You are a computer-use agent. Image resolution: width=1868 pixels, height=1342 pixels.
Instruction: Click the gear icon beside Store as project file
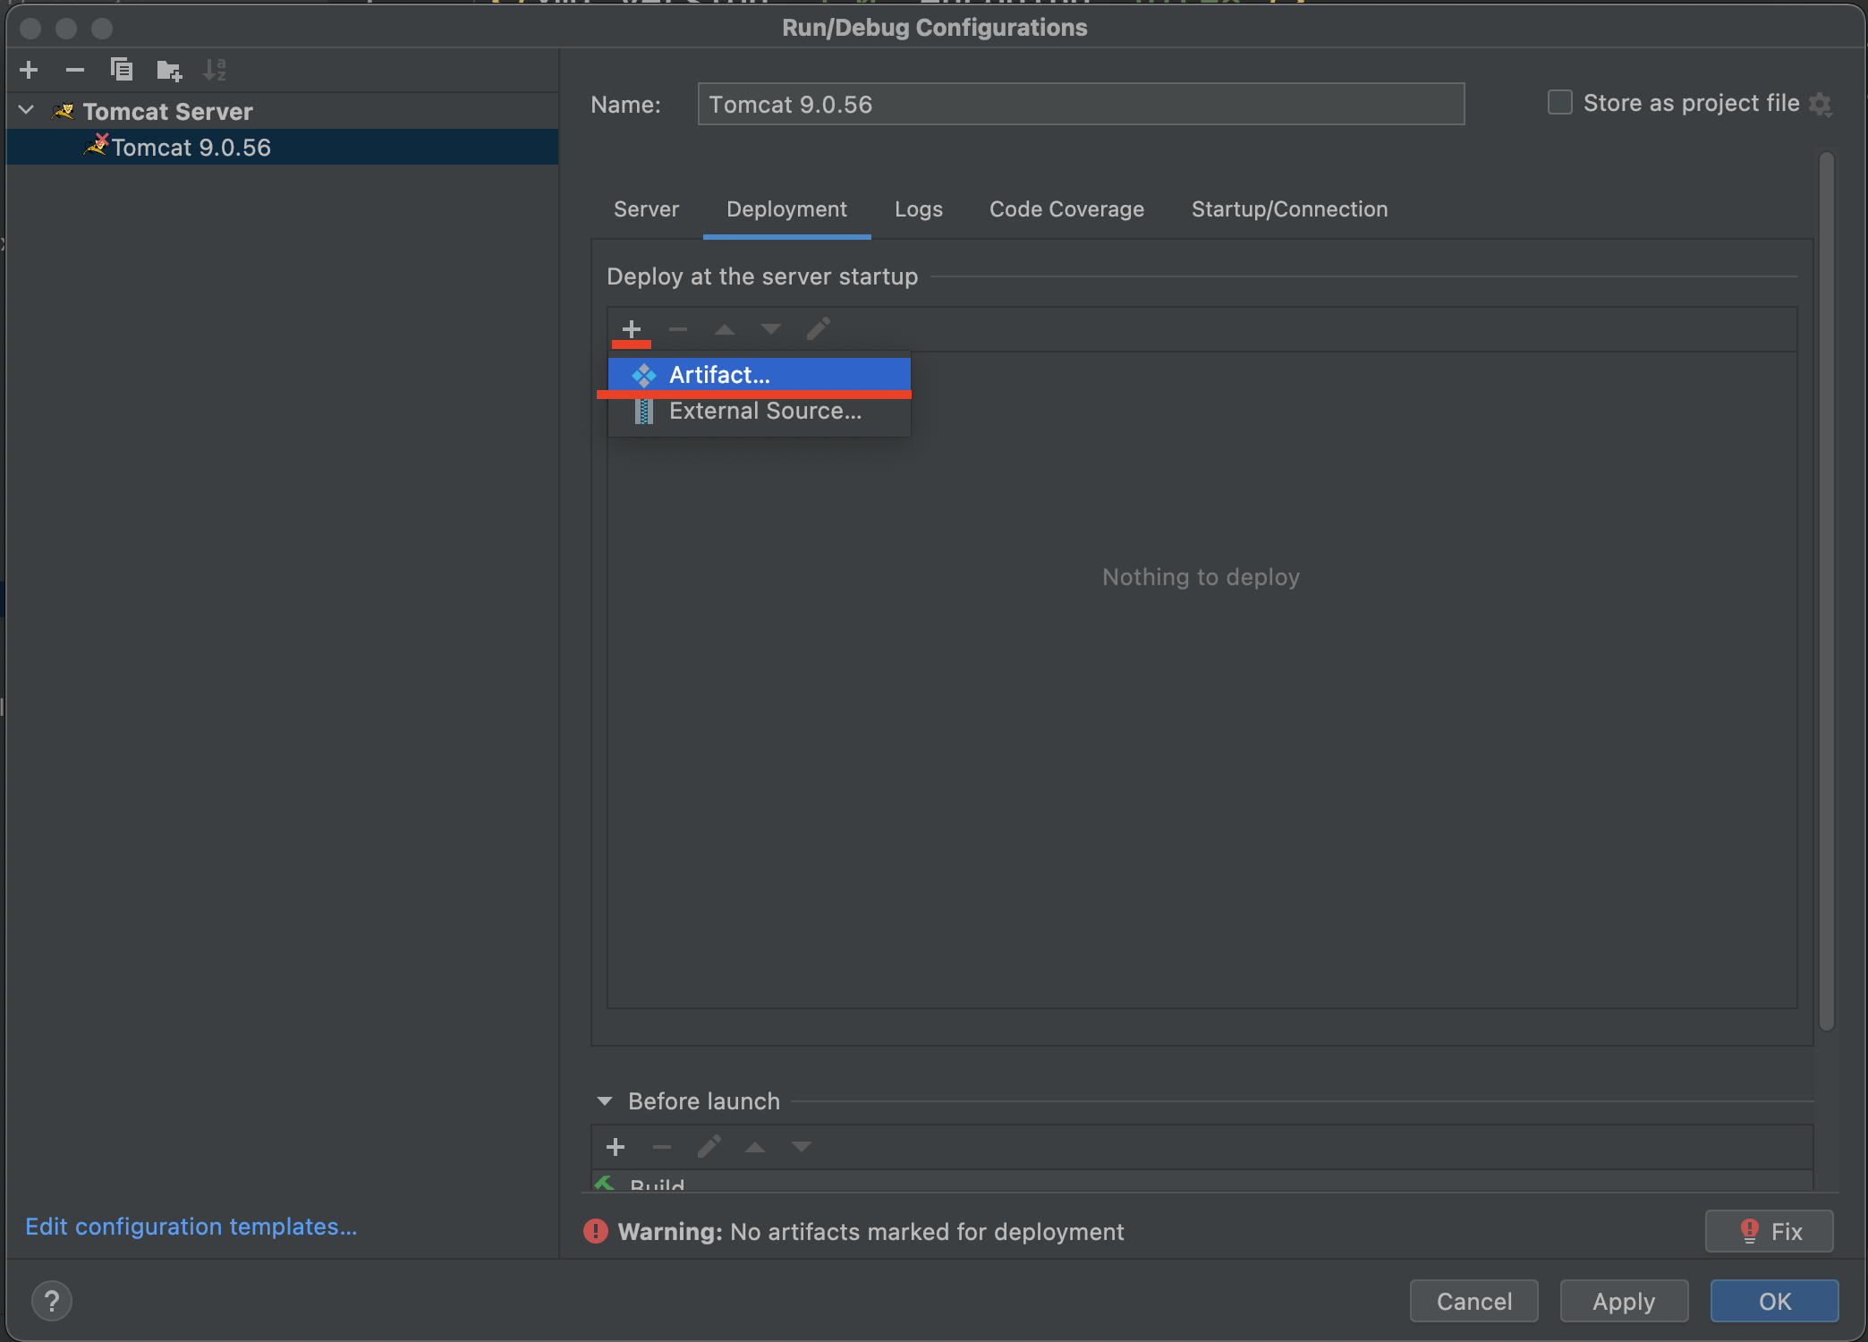click(x=1821, y=105)
